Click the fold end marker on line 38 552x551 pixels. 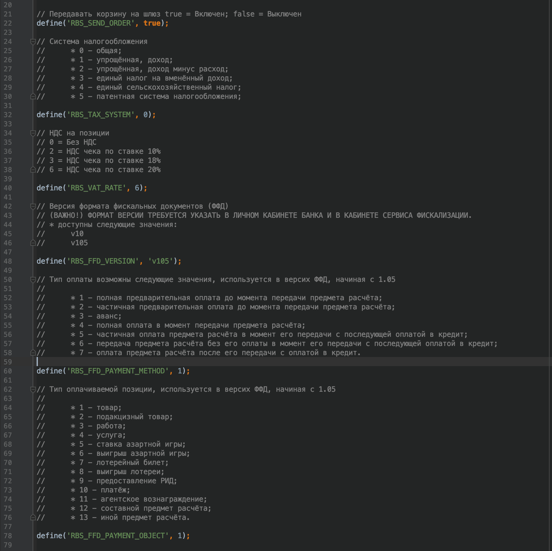pyautogui.click(x=33, y=170)
